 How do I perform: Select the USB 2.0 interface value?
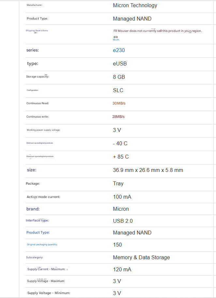[x=123, y=221]
